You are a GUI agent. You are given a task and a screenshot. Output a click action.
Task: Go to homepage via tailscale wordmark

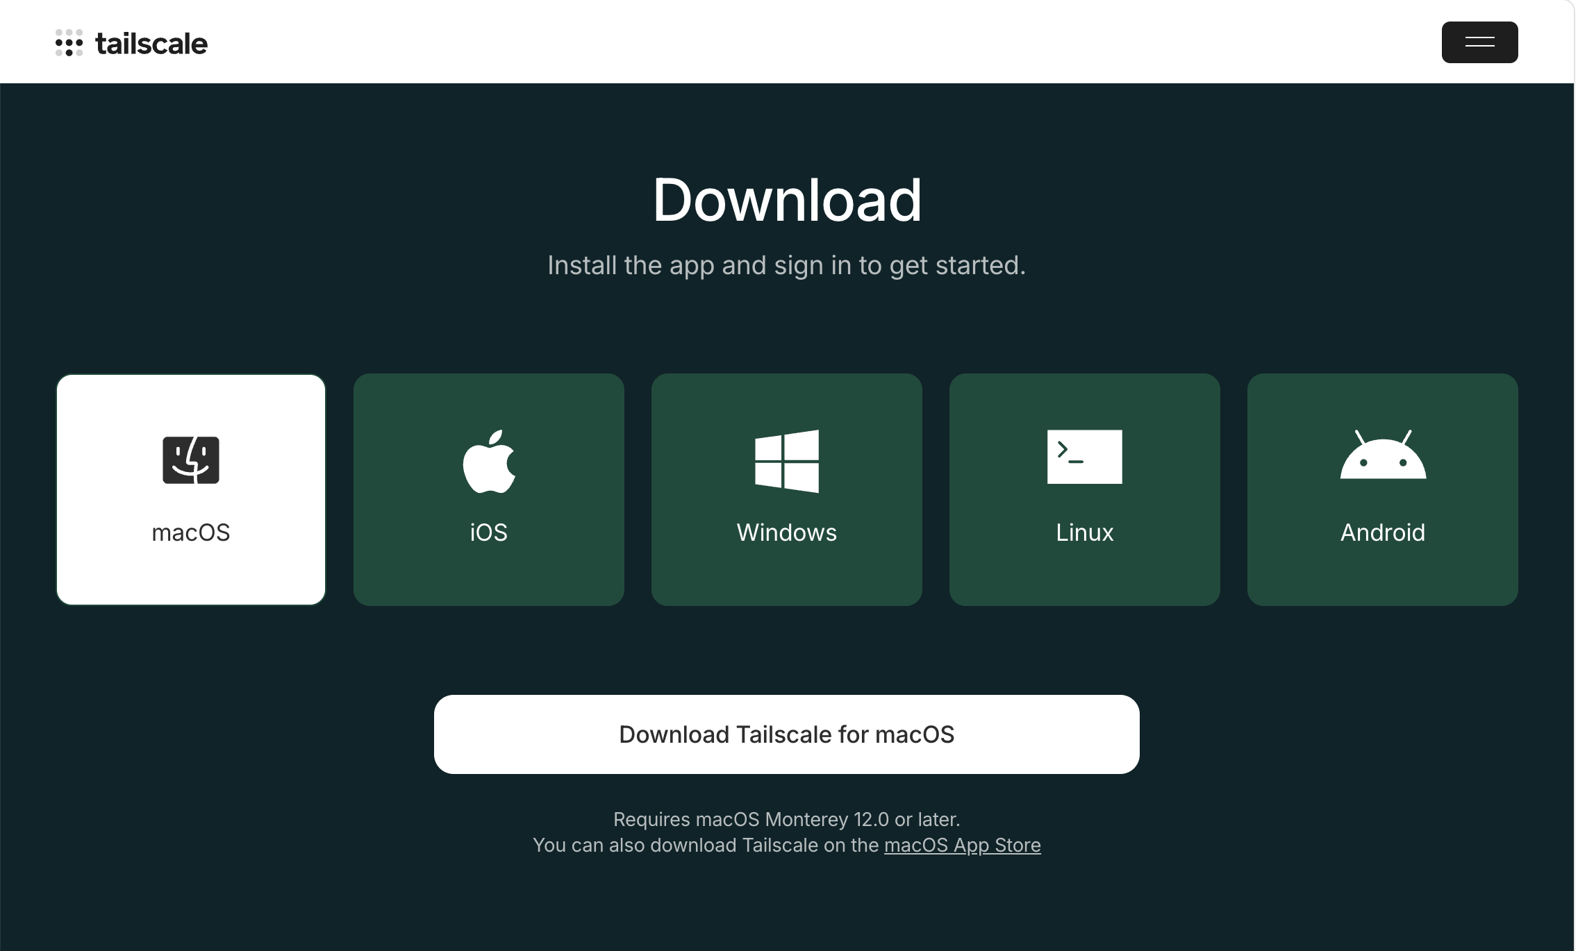pos(151,44)
